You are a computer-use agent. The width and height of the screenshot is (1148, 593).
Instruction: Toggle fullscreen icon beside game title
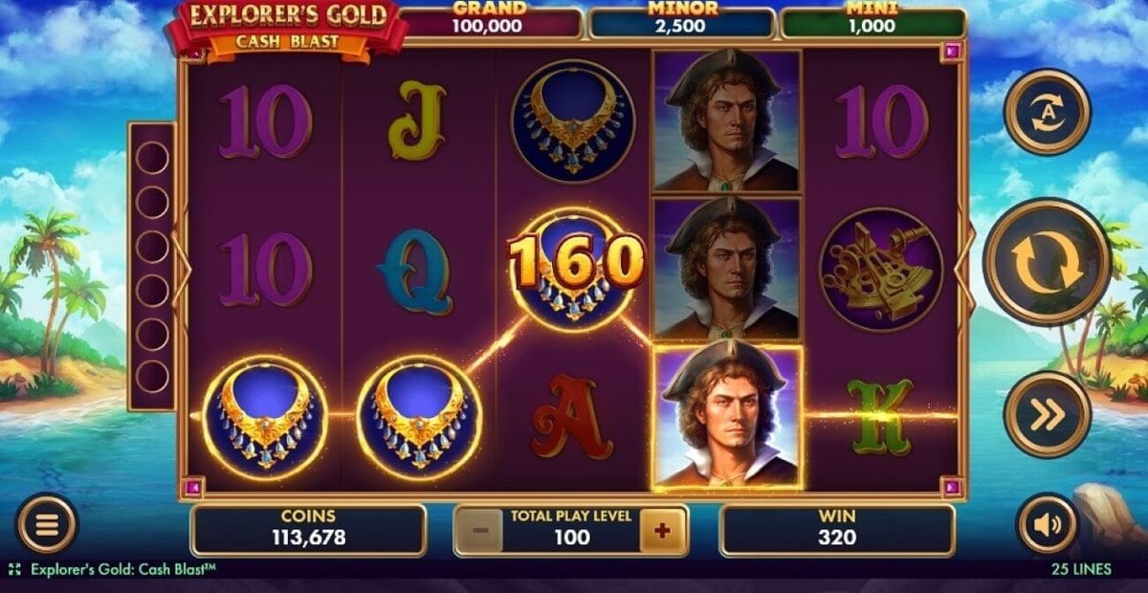(14, 569)
